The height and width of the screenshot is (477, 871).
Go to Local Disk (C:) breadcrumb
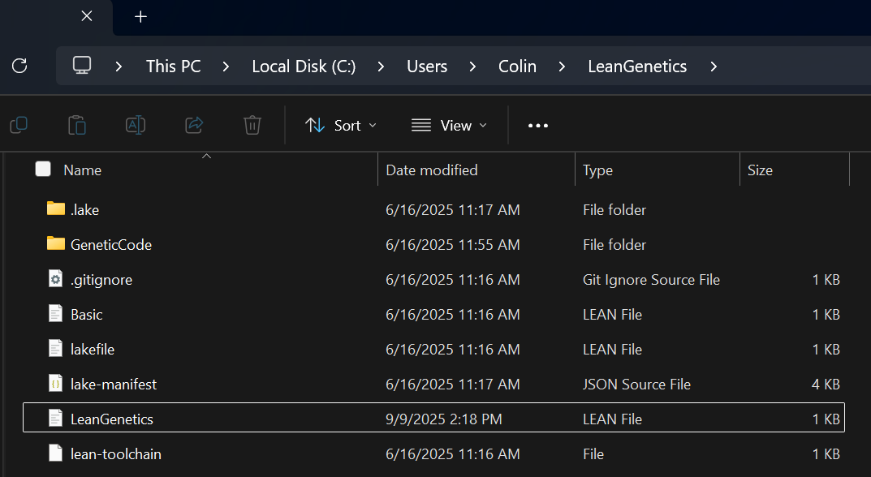[x=304, y=67]
